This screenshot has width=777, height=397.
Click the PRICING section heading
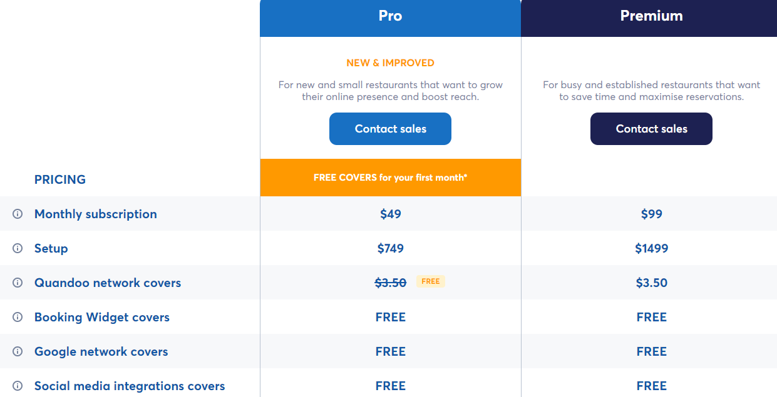point(60,179)
